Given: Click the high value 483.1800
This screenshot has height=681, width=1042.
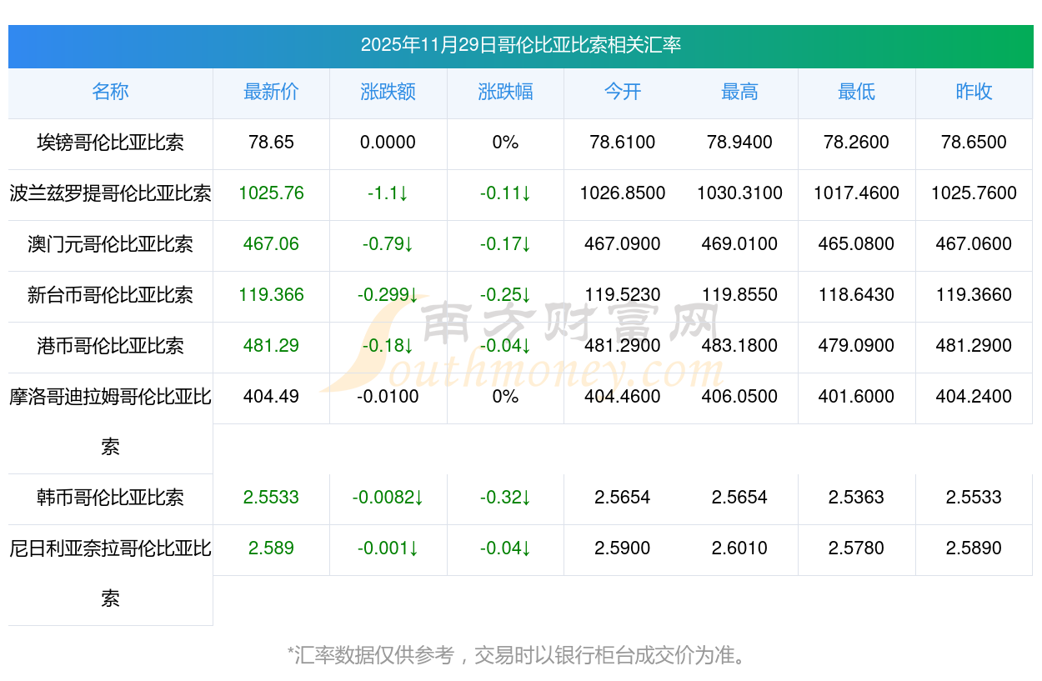Looking at the screenshot, I should pyautogui.click(x=739, y=346).
